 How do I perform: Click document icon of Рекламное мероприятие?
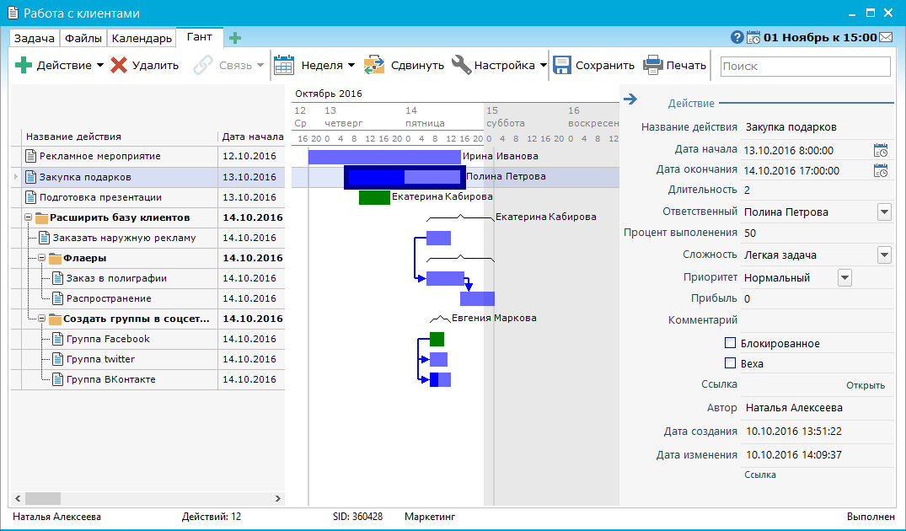point(30,156)
